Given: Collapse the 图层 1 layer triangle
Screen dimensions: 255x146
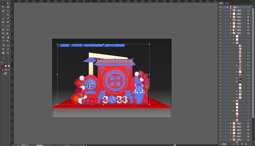Looking at the screenshot, I should coord(228,7).
